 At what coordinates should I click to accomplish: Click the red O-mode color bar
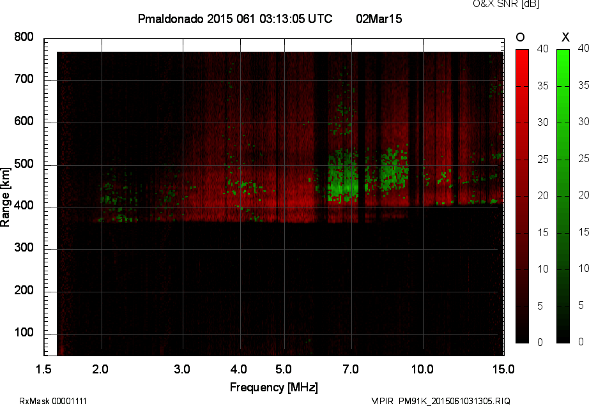522,196
